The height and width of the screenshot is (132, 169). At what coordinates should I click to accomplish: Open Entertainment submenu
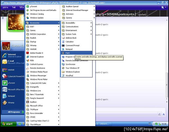coord(77,30)
